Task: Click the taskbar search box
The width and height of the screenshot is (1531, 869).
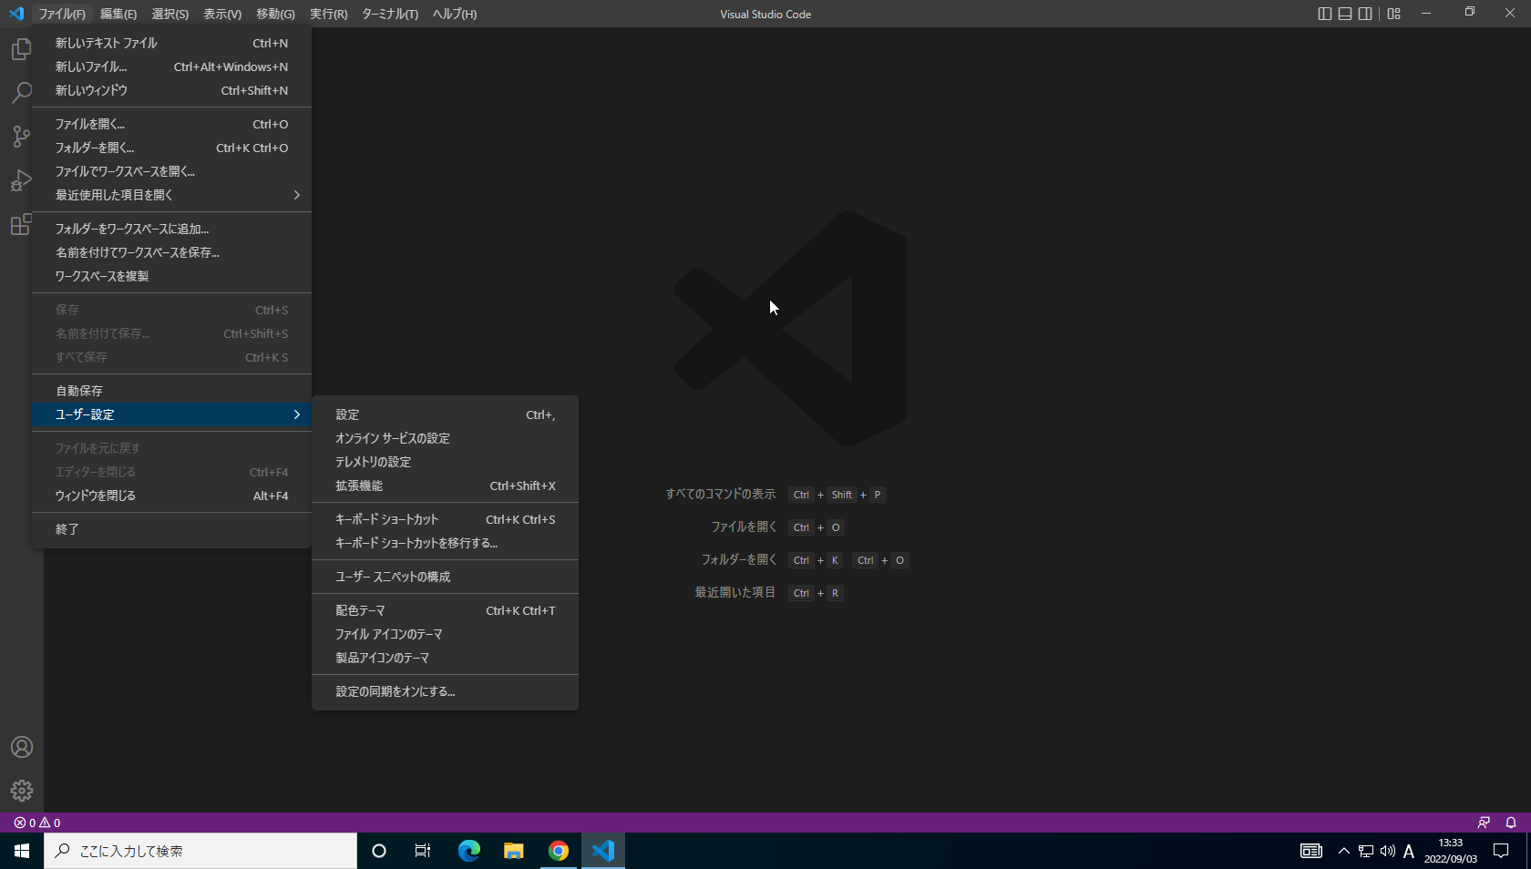Action: click(200, 851)
